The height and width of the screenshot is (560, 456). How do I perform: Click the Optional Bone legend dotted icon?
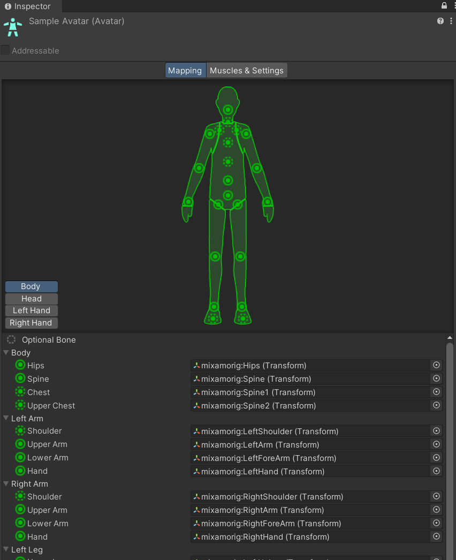point(11,339)
